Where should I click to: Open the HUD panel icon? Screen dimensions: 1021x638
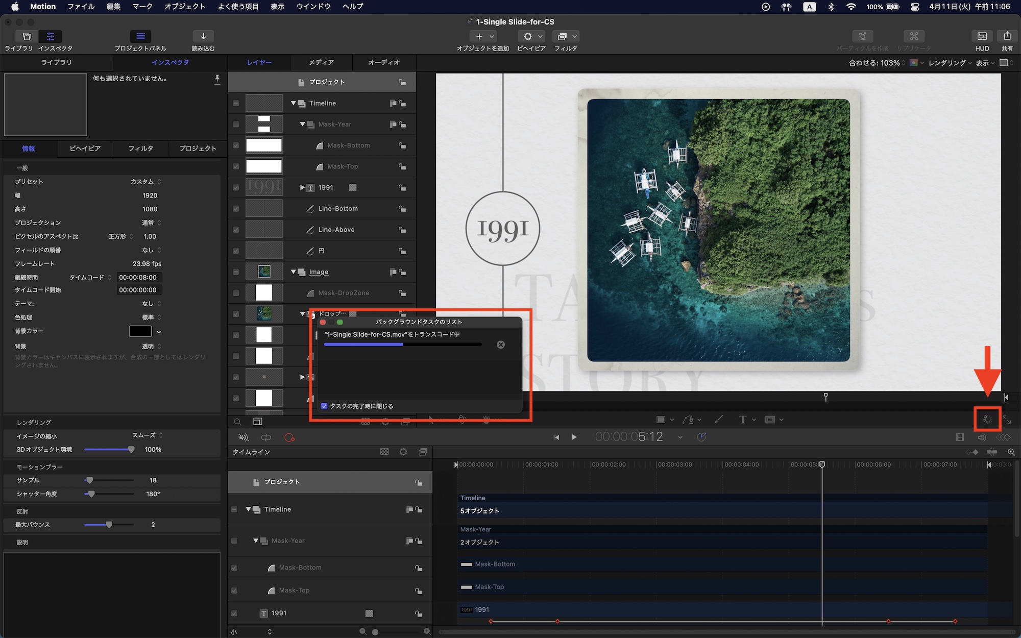point(982,36)
